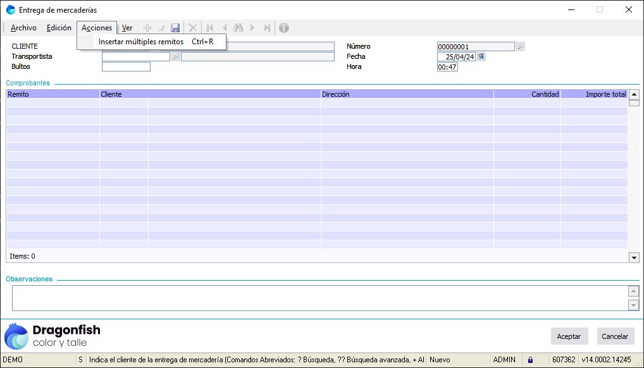Click the app icon in title bar

[x=11, y=10]
